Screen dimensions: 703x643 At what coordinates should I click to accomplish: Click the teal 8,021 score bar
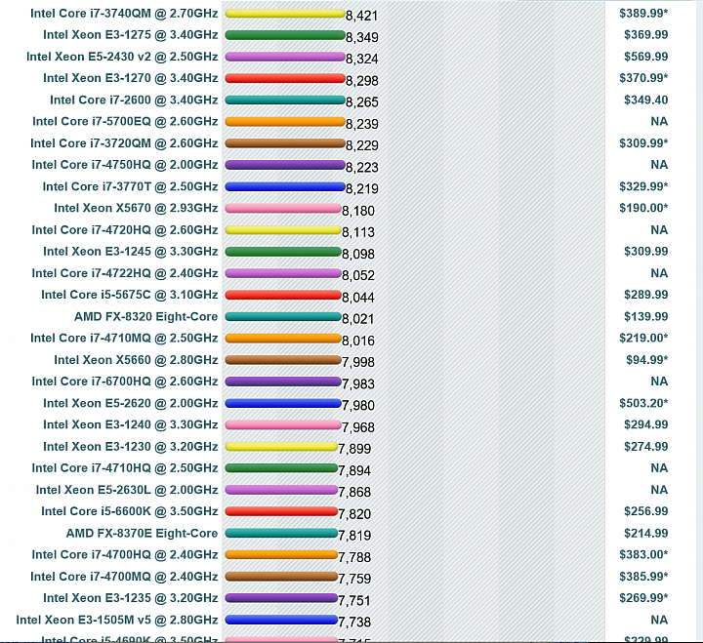pyautogui.click(x=283, y=317)
